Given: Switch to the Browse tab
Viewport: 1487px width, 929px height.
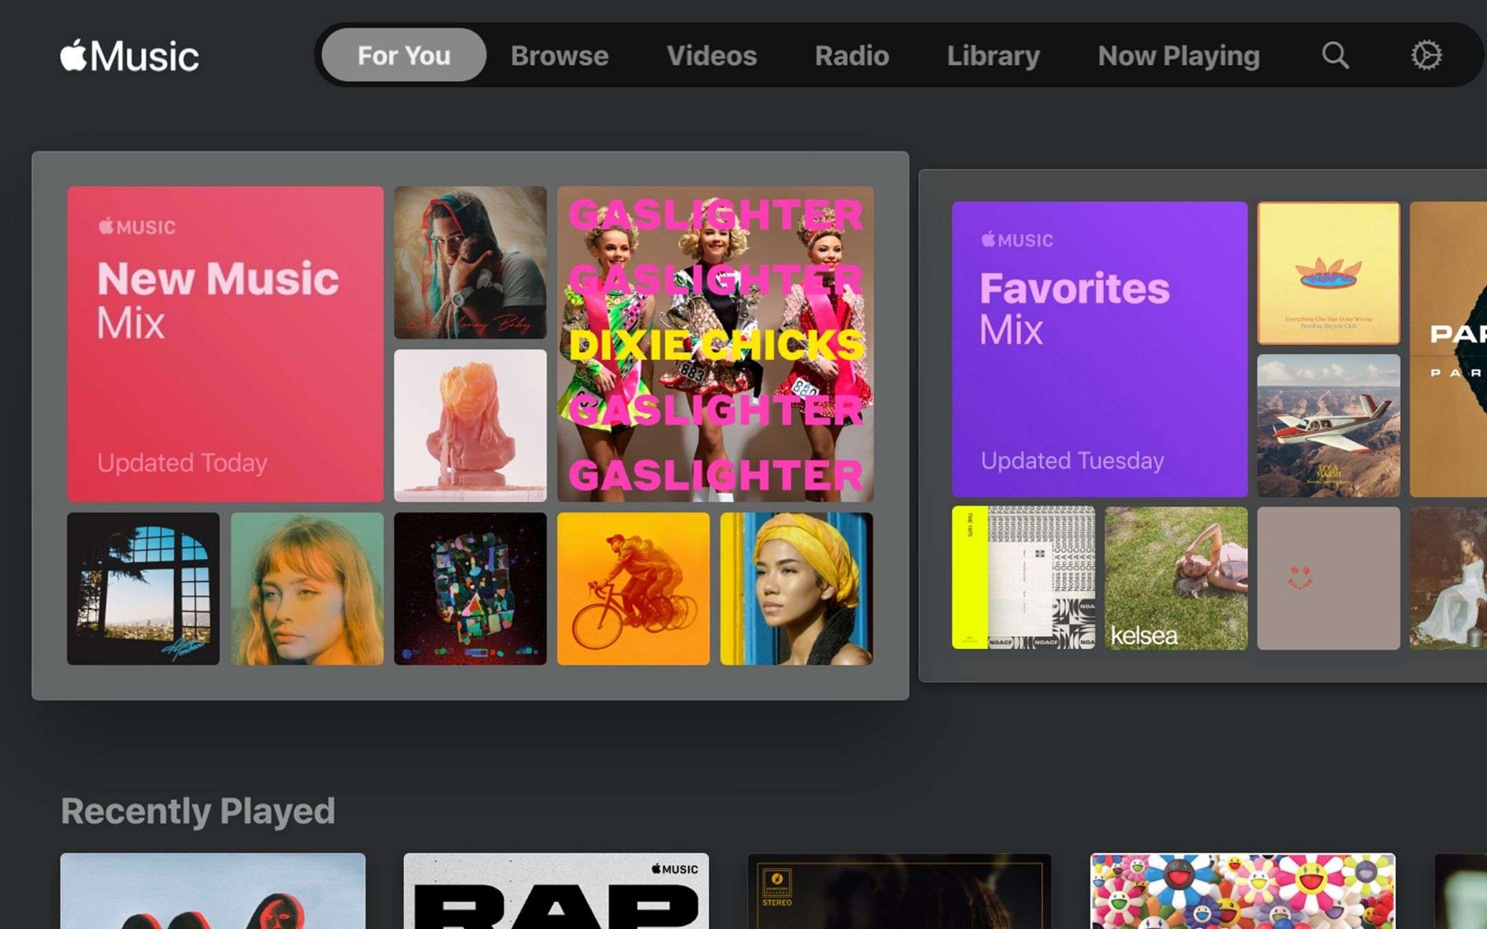Looking at the screenshot, I should pyautogui.click(x=560, y=56).
